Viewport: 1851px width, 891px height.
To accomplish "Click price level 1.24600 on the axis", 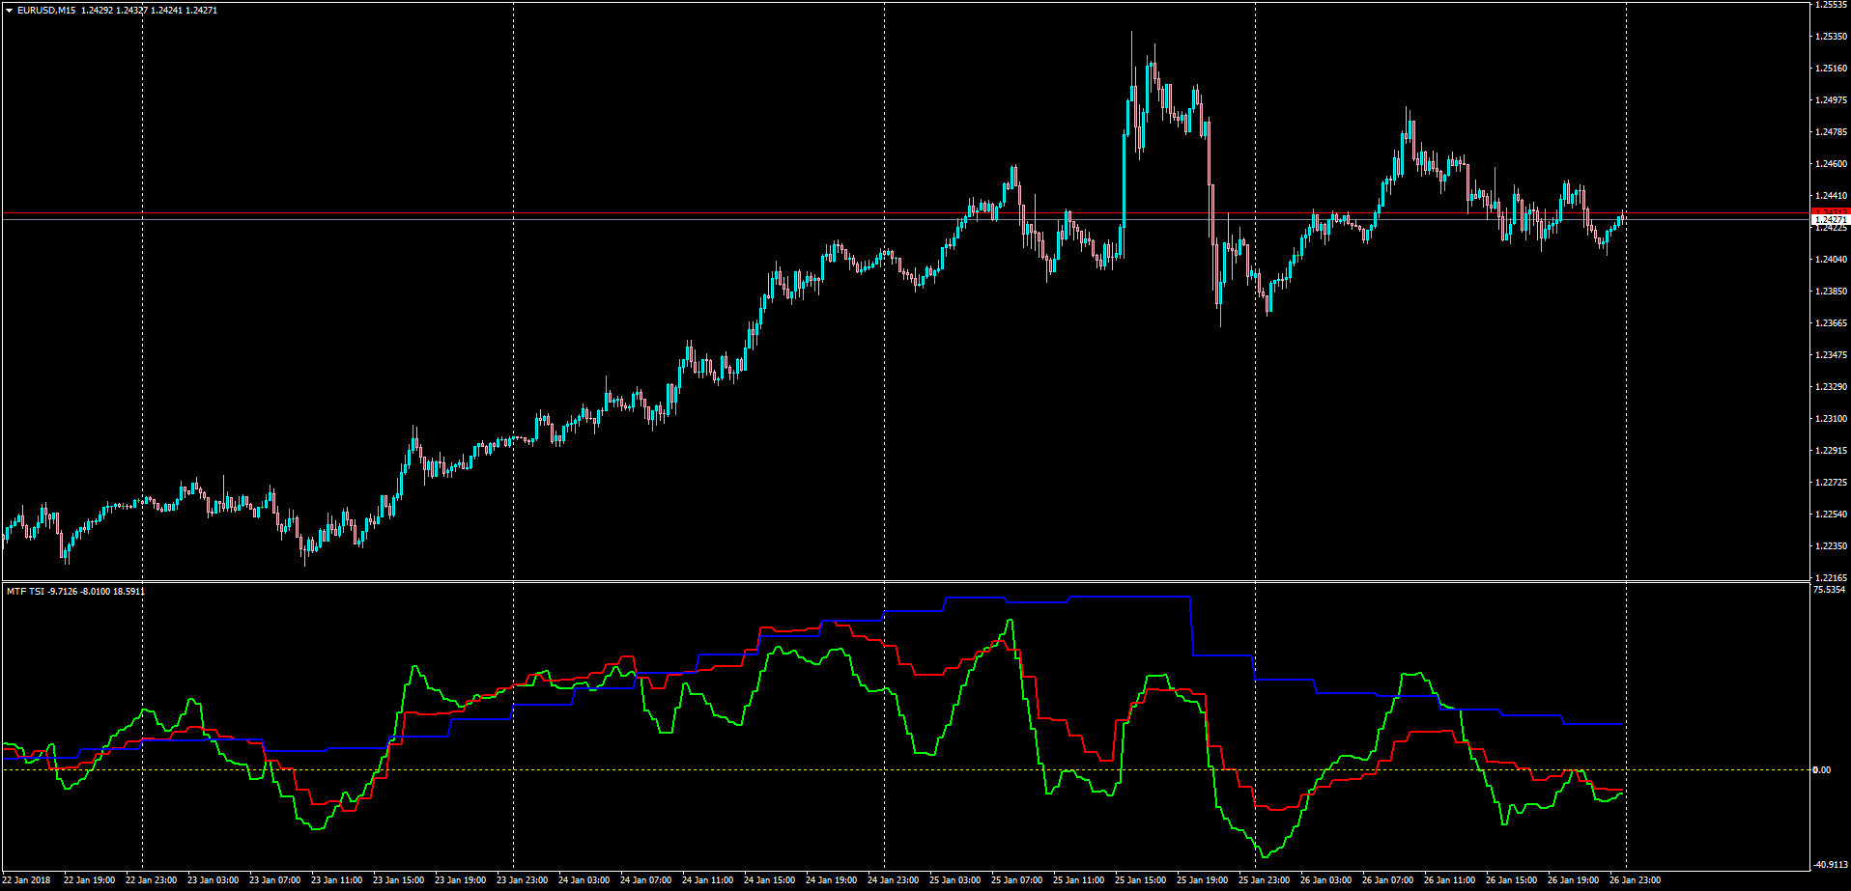I will point(1832,164).
